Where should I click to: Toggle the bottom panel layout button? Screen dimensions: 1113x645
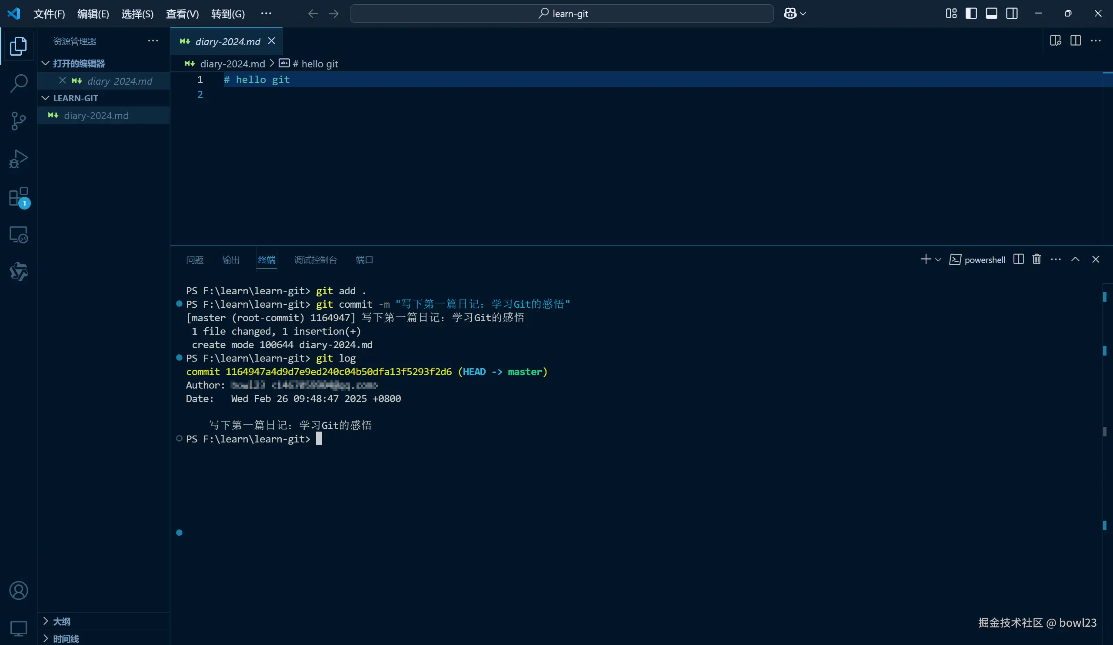[x=991, y=13]
